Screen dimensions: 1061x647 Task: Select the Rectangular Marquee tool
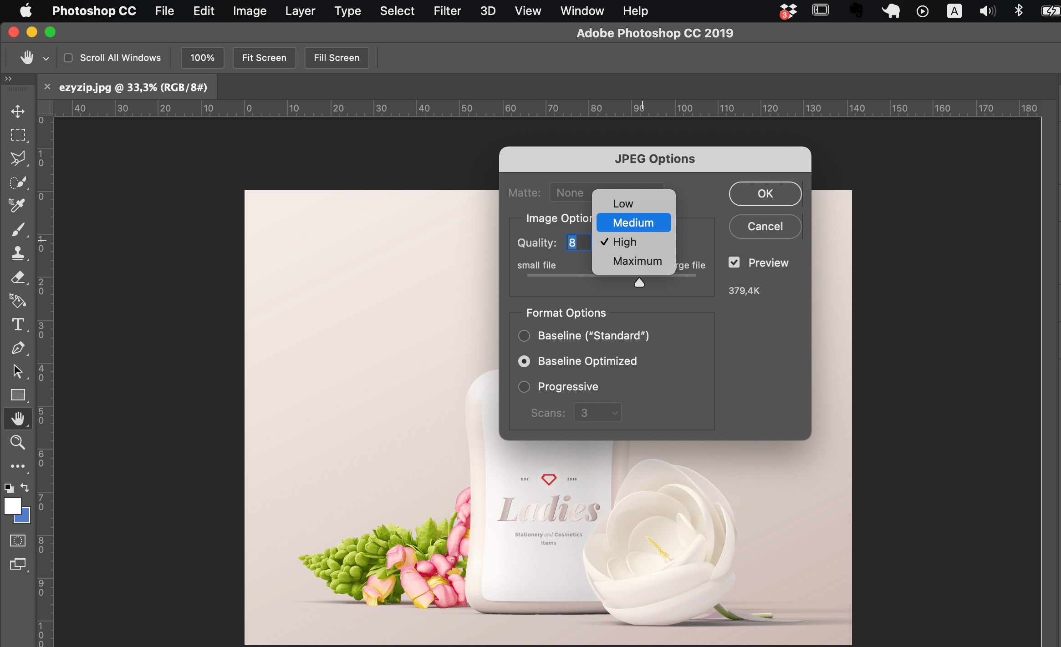(x=18, y=135)
